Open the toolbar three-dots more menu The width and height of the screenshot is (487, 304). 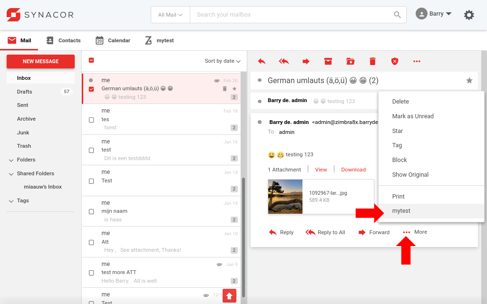(417, 61)
